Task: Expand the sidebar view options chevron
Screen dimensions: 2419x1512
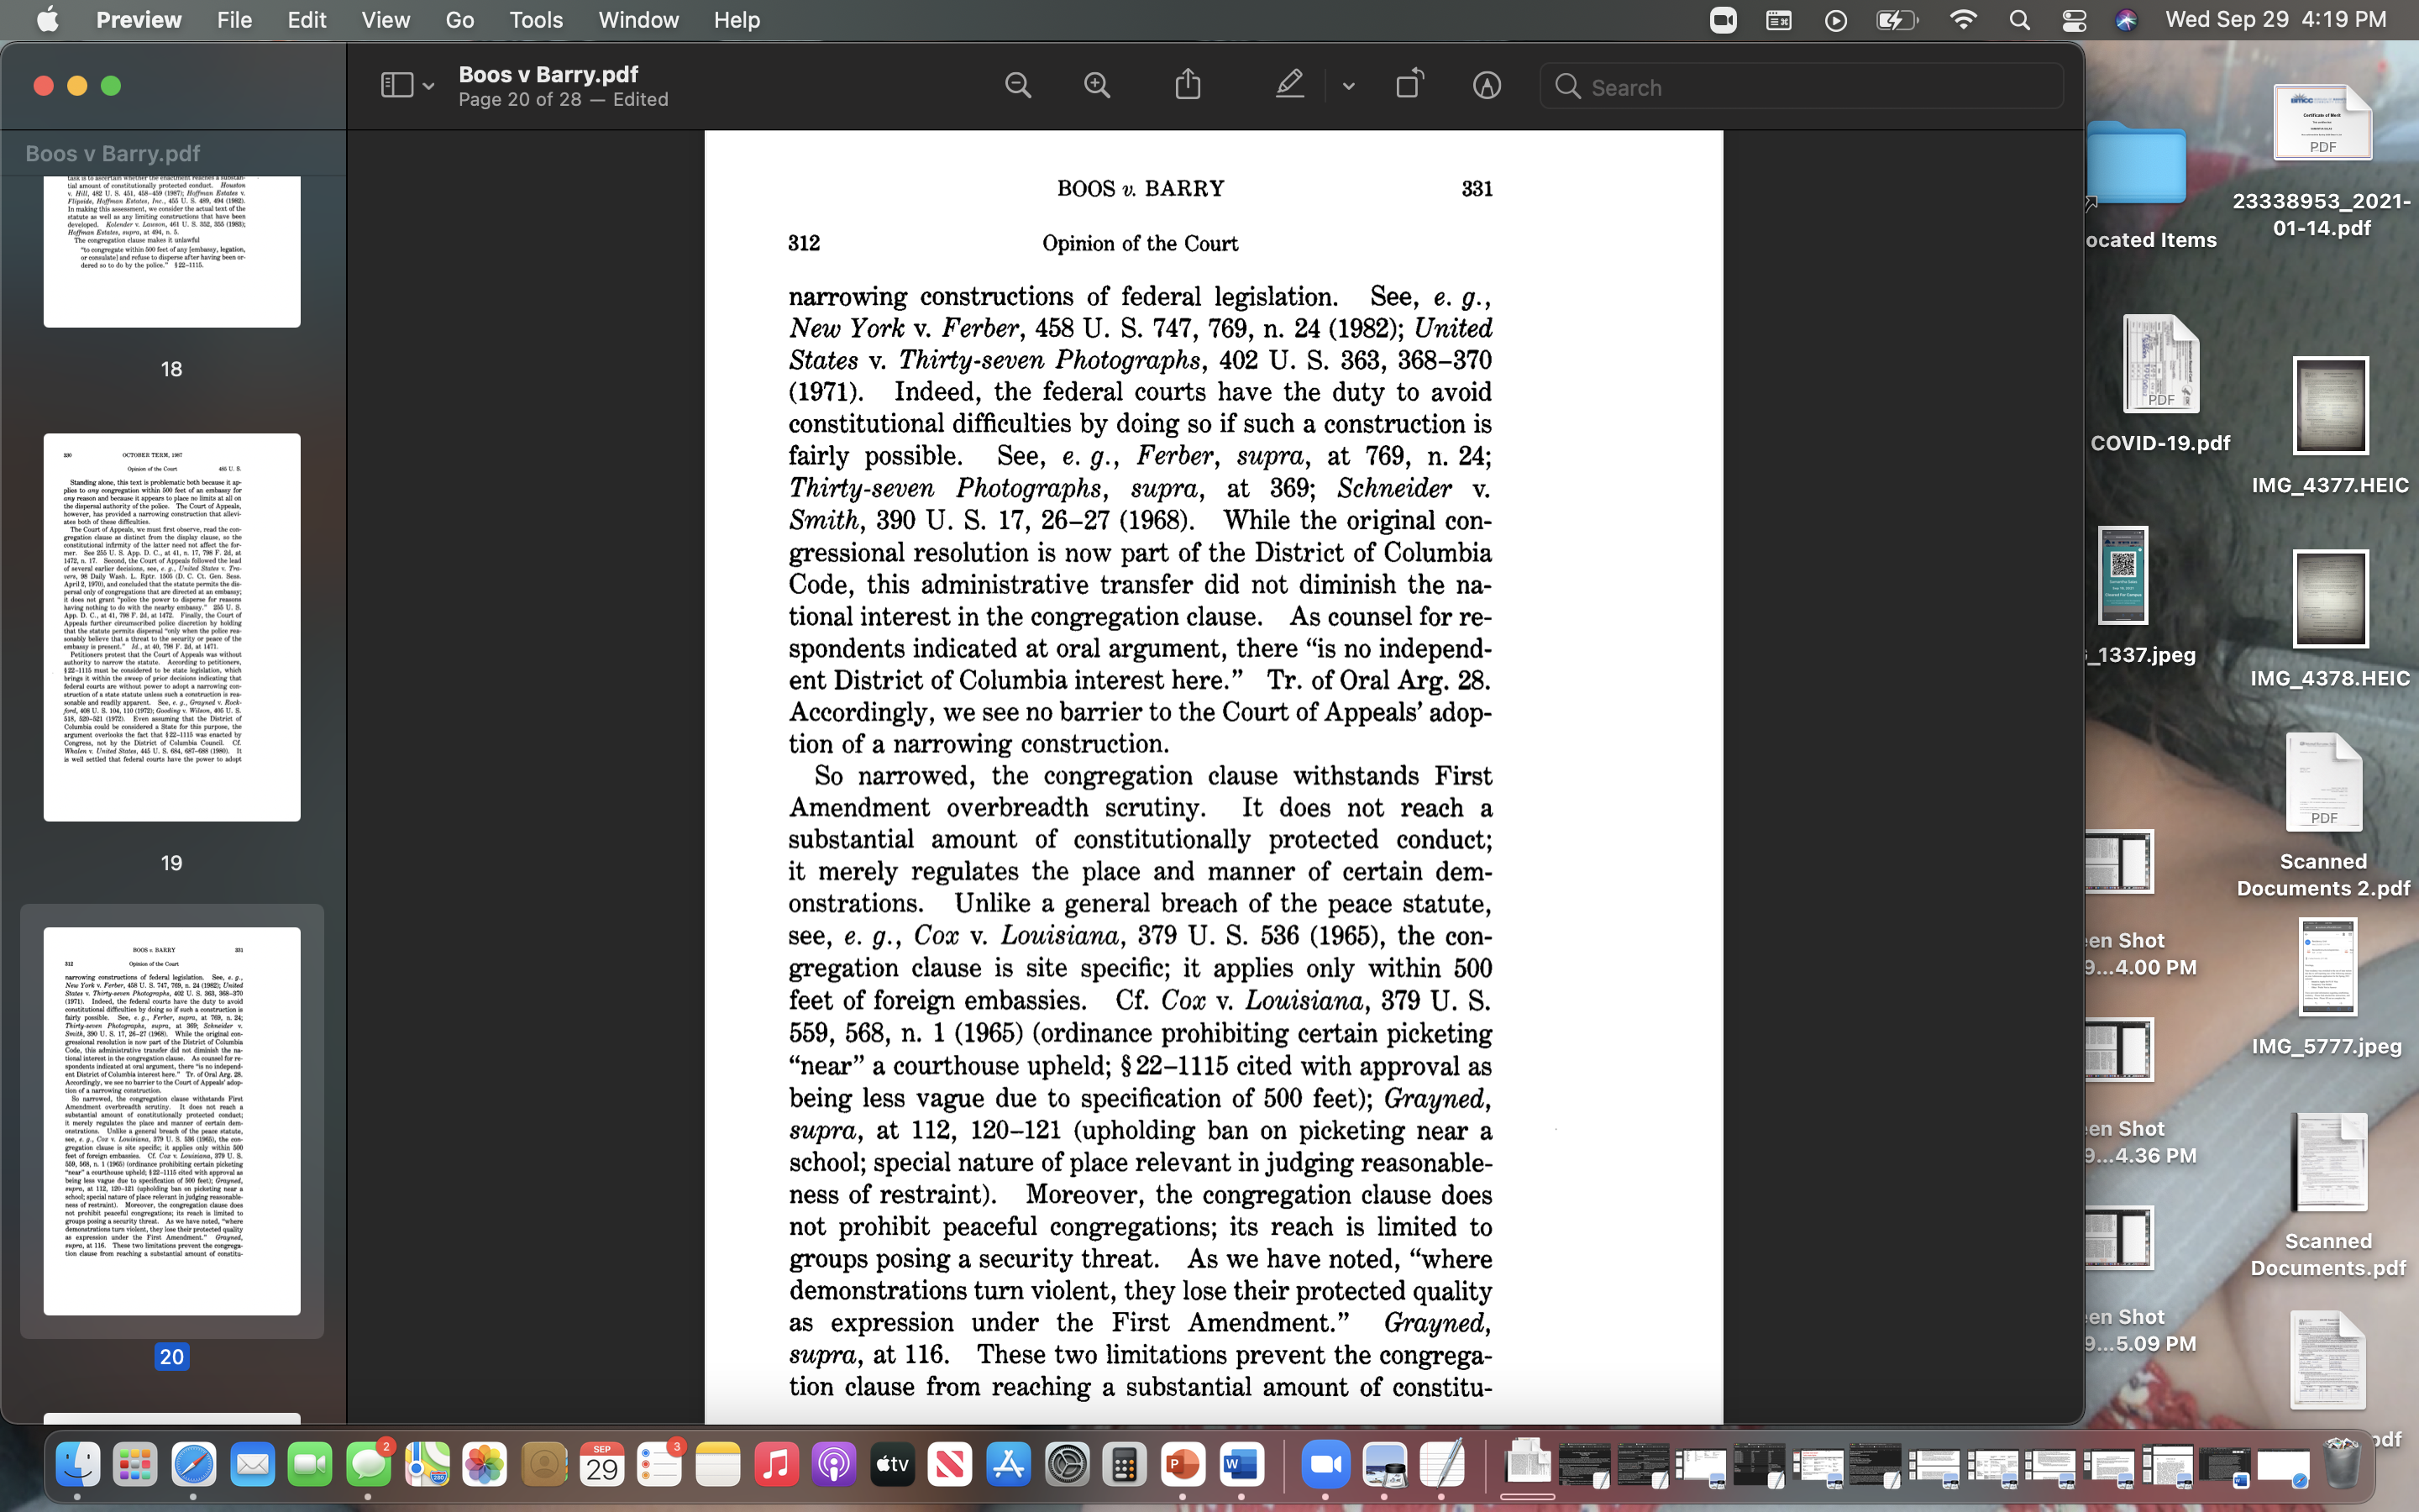Action: click(429, 87)
